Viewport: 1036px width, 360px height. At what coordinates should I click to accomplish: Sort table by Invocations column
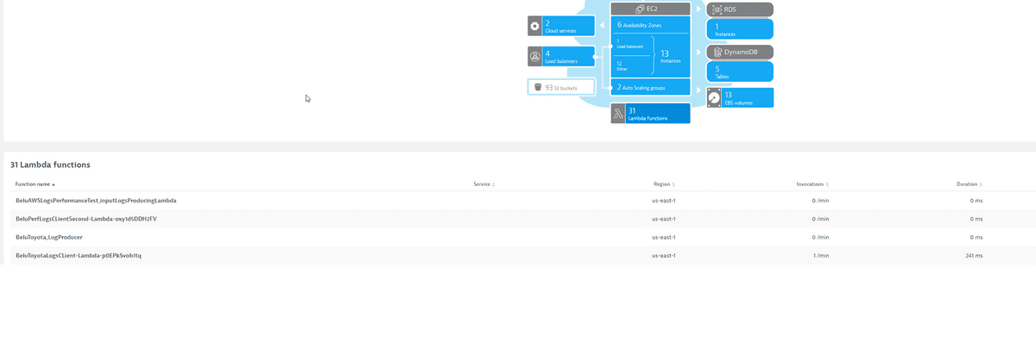[812, 184]
